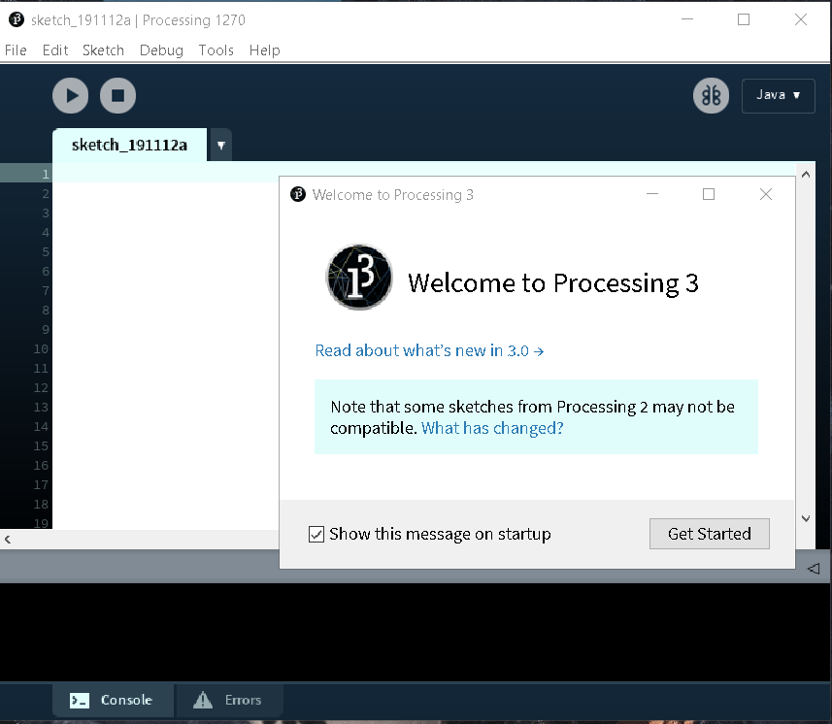Follow the Read about what's new link
832x724 pixels.
click(x=429, y=351)
